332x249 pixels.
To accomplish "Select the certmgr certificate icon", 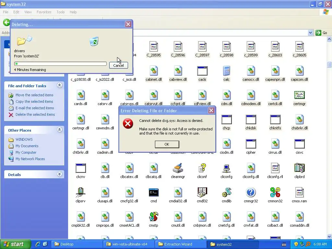I will pos(299,95).
